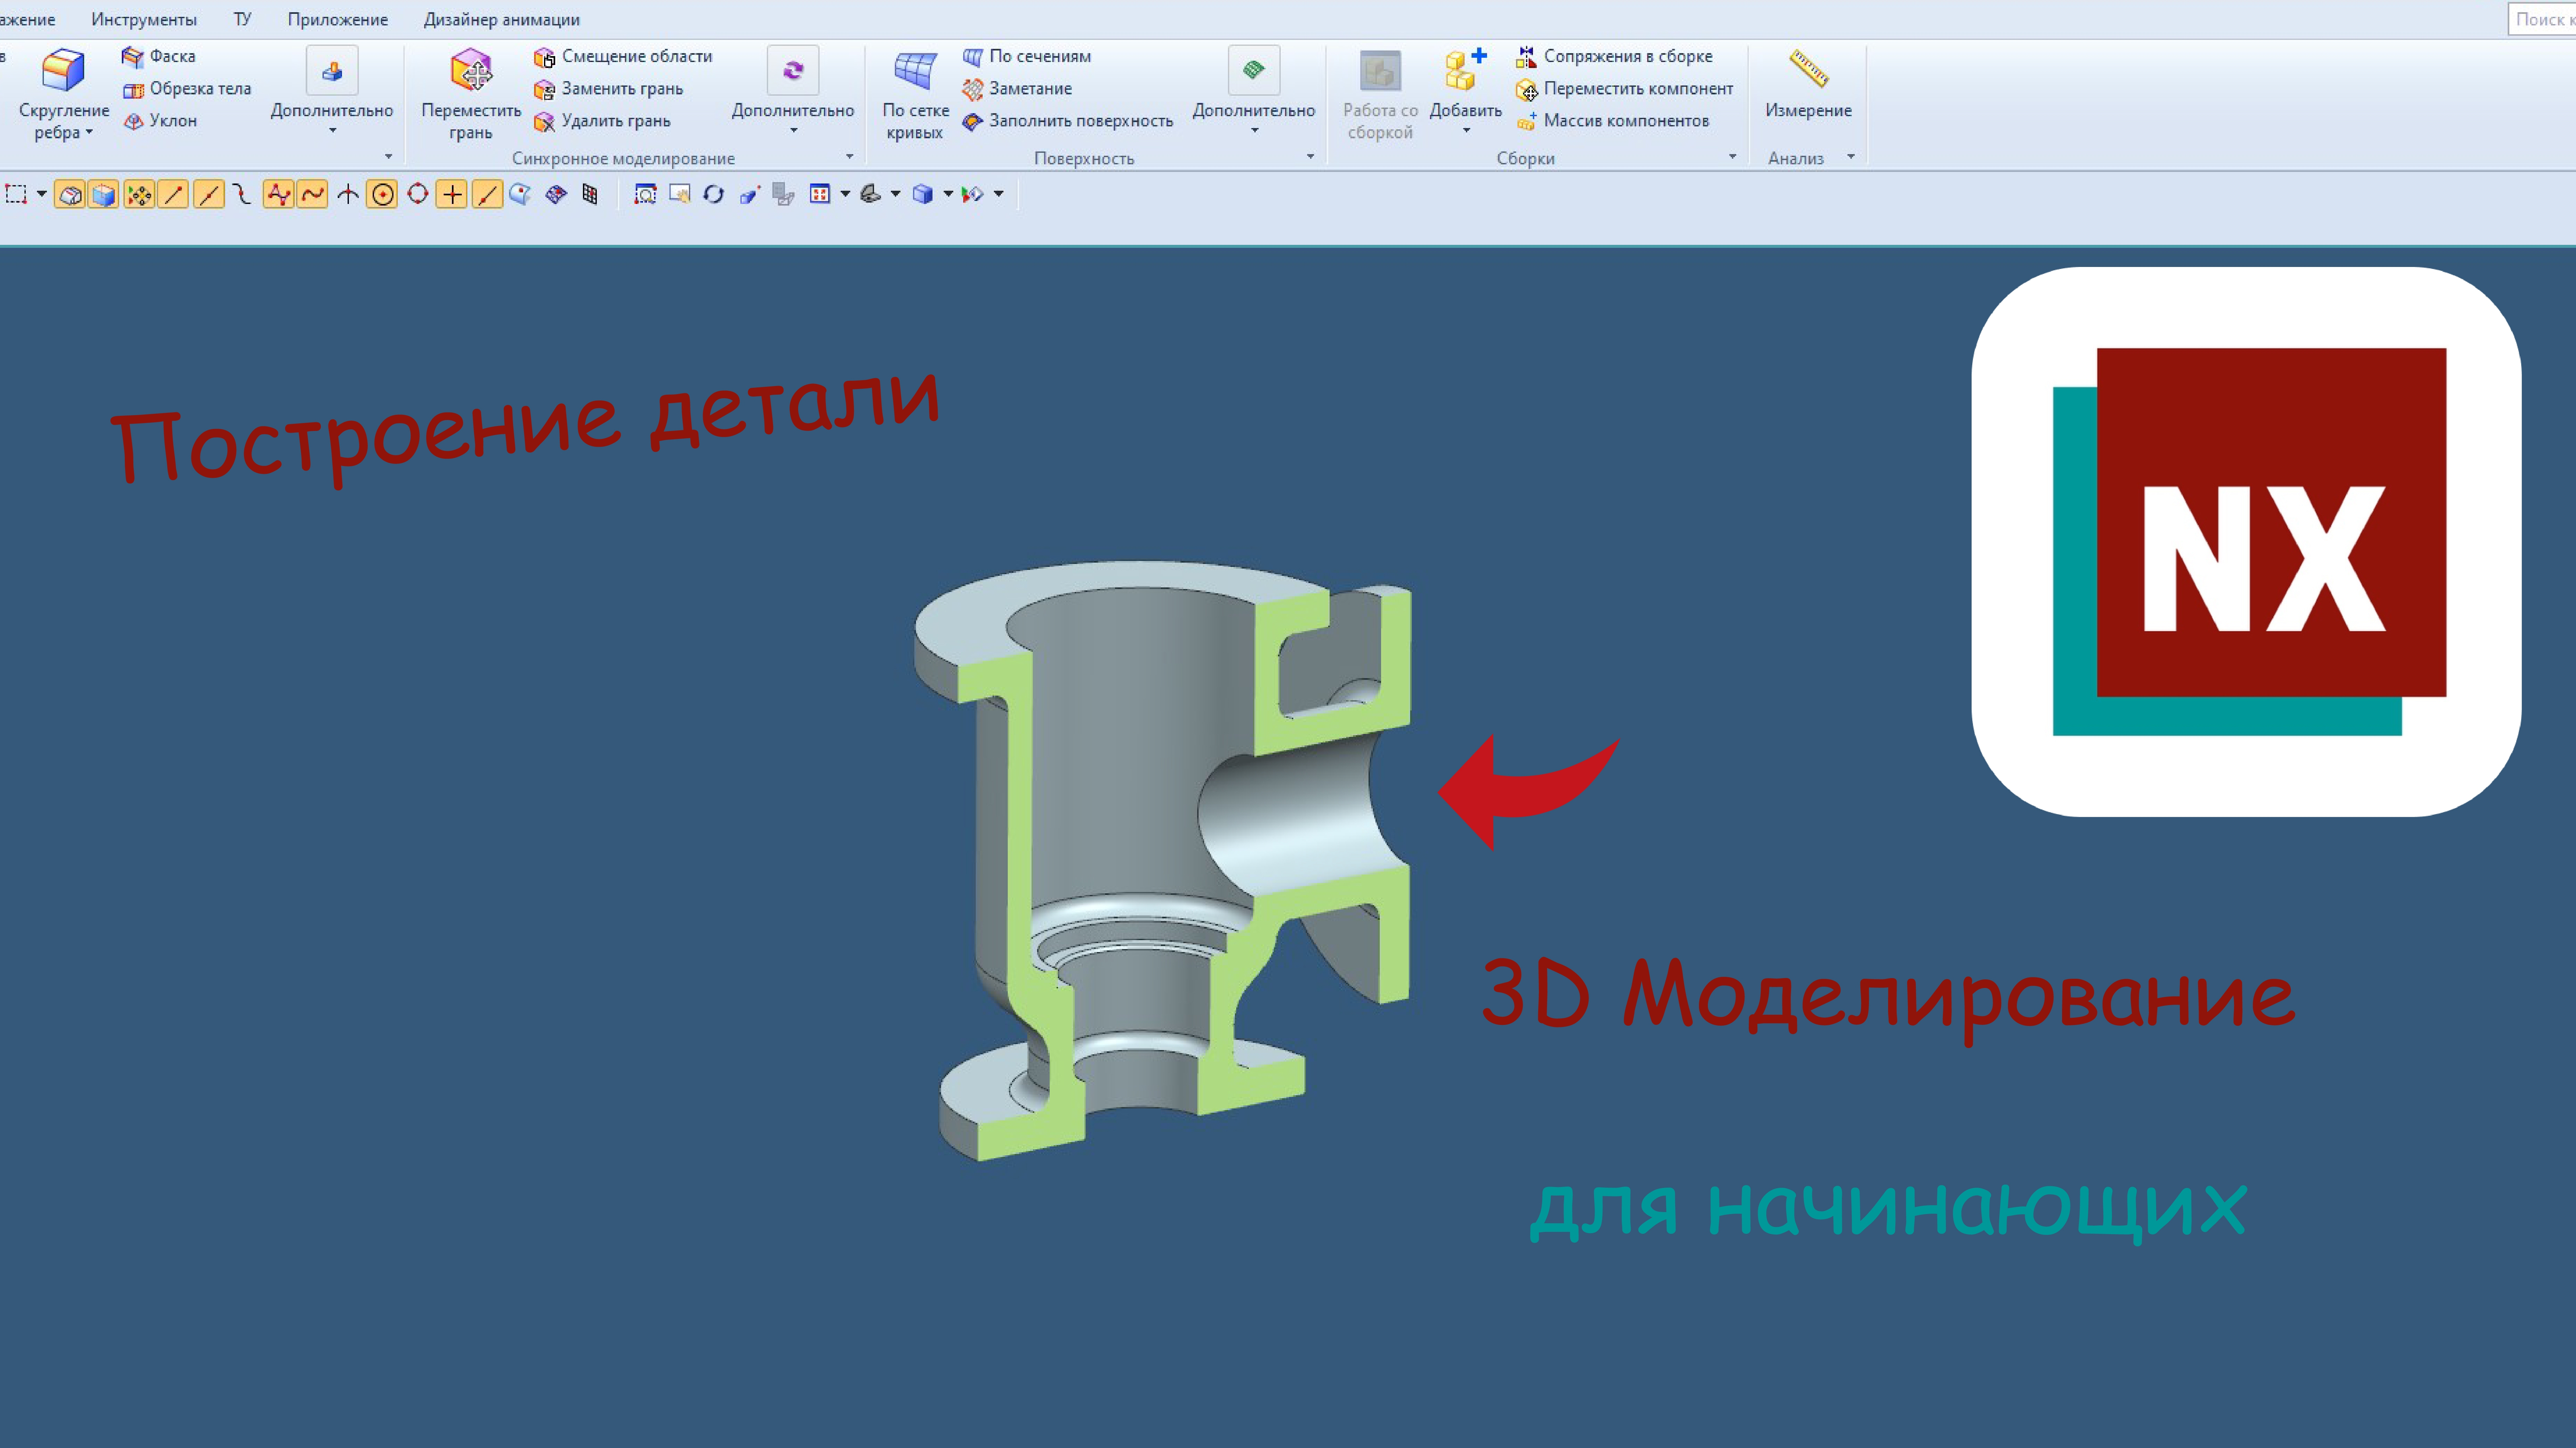
Task: Expand the Синхронное моделирование group arrow
Action: click(x=850, y=157)
